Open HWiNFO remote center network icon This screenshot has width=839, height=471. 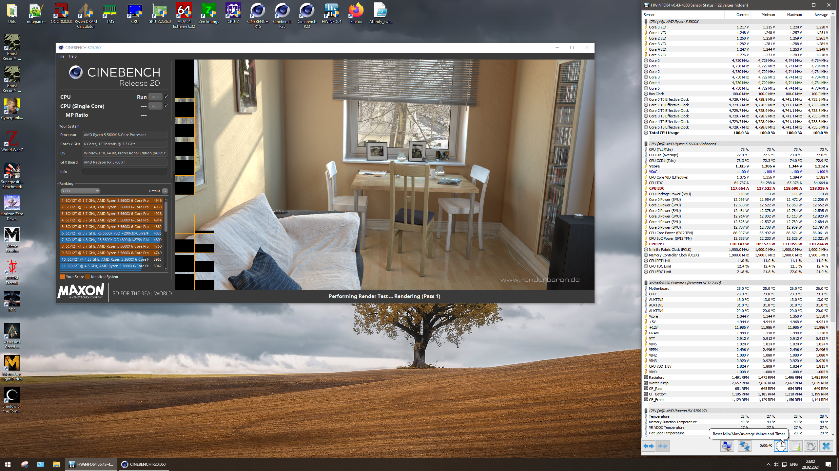(744, 446)
